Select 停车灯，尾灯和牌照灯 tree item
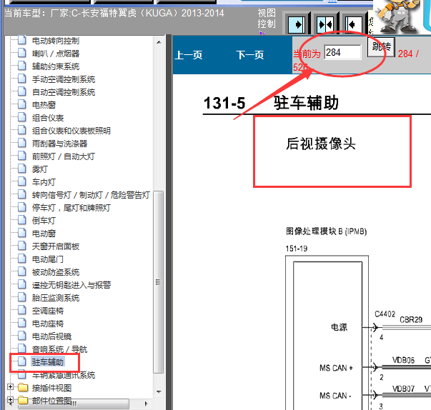431x410 pixels. tap(71, 208)
